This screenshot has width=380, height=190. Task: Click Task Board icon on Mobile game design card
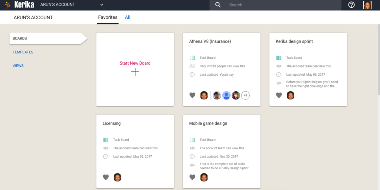(193, 140)
